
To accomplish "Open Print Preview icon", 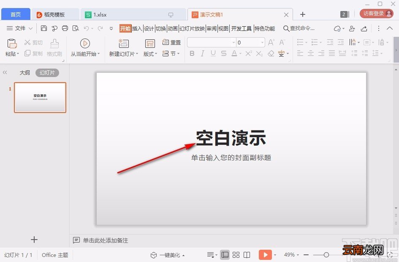I will [76, 28].
